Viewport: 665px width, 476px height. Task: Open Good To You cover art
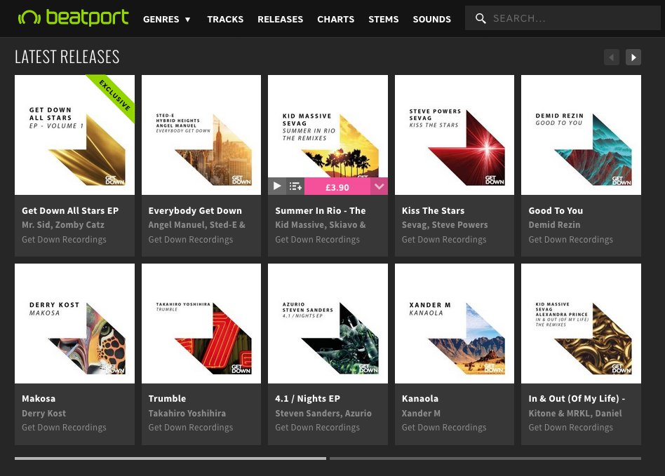[x=581, y=135]
